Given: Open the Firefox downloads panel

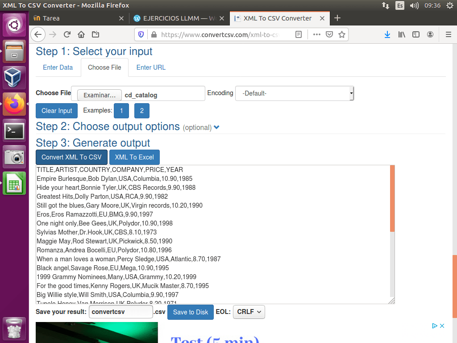Looking at the screenshot, I should [387, 34].
